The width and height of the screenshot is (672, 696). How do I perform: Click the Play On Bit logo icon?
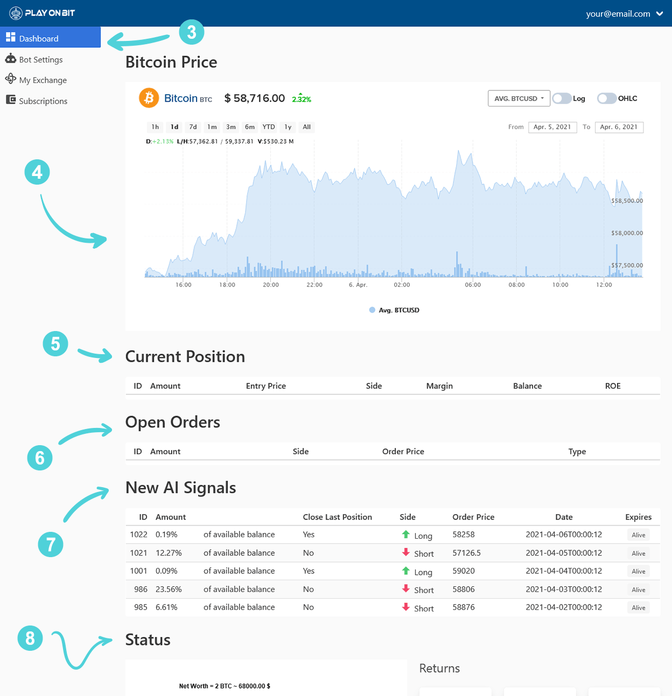coord(16,13)
